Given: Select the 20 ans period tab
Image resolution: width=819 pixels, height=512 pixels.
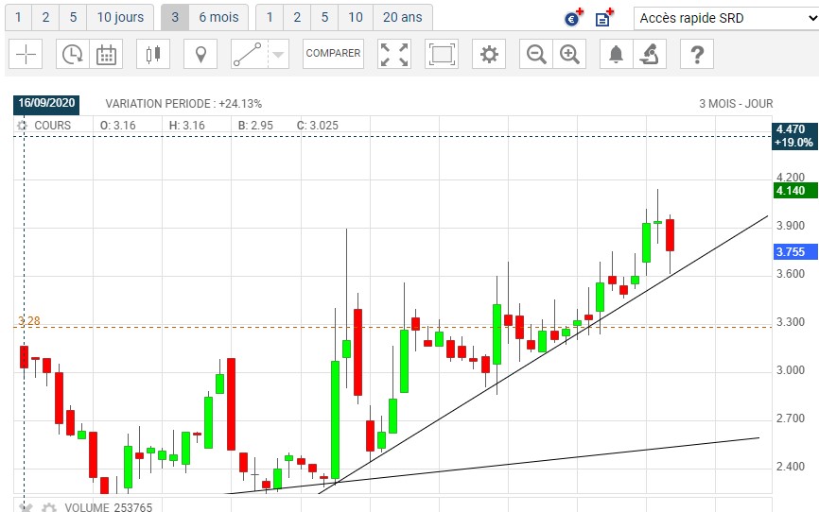Looking at the screenshot, I should (402, 17).
